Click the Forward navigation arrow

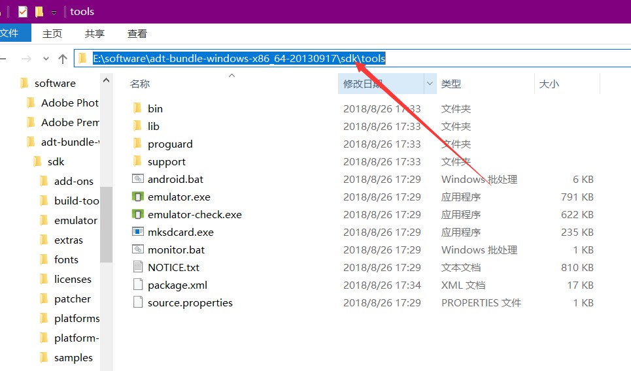(26, 59)
